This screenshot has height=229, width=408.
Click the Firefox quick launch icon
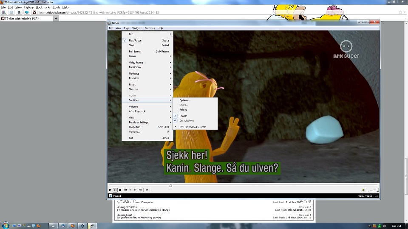coord(39,226)
